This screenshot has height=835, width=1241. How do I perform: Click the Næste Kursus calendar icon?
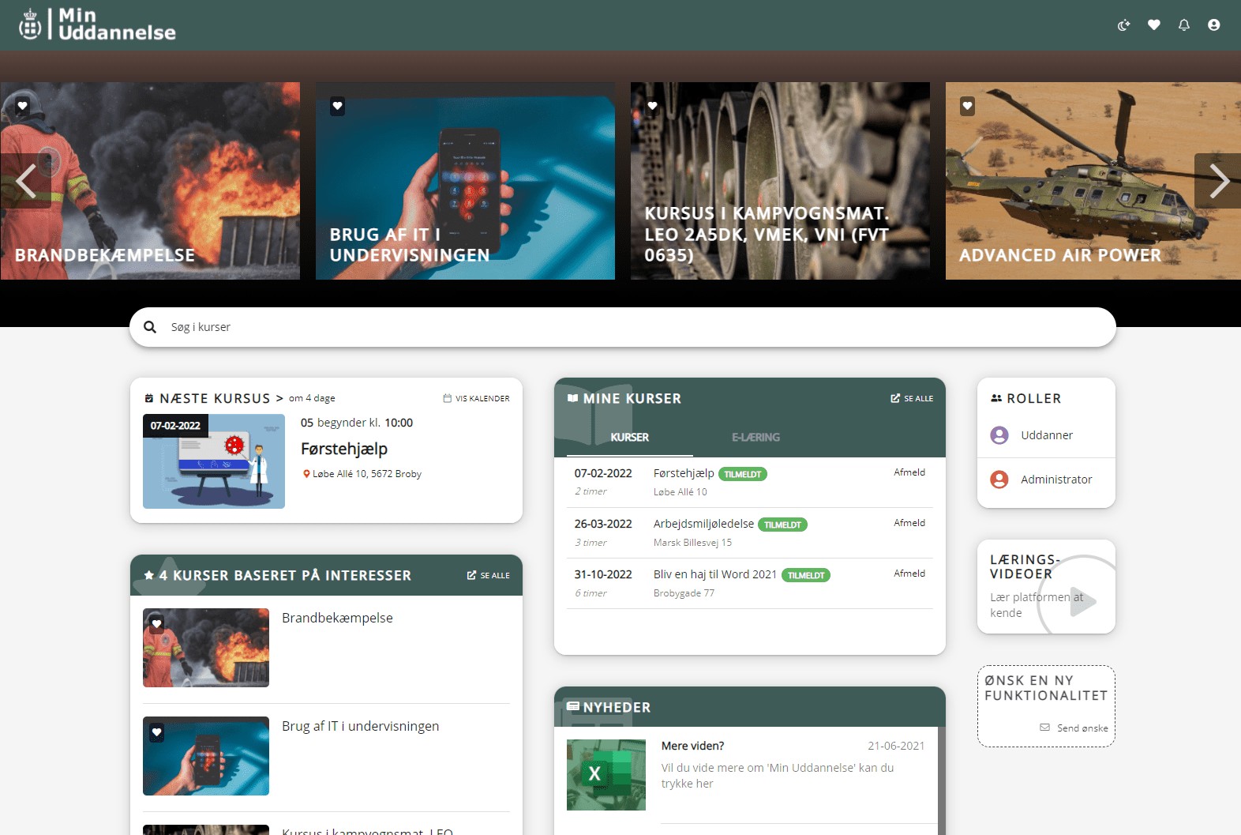[149, 398]
